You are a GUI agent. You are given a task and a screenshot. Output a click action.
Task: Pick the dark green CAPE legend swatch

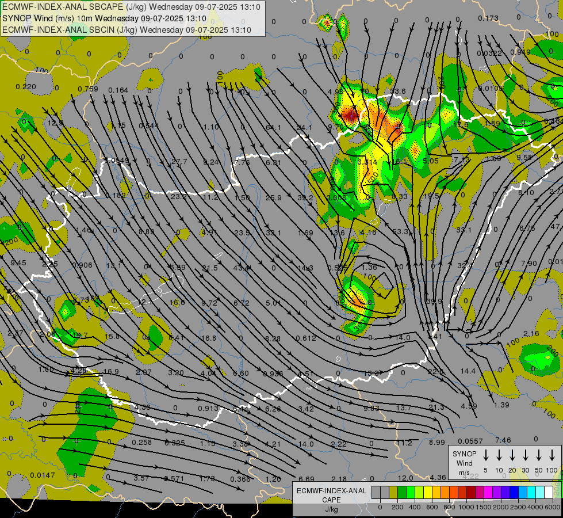[x=402, y=493]
